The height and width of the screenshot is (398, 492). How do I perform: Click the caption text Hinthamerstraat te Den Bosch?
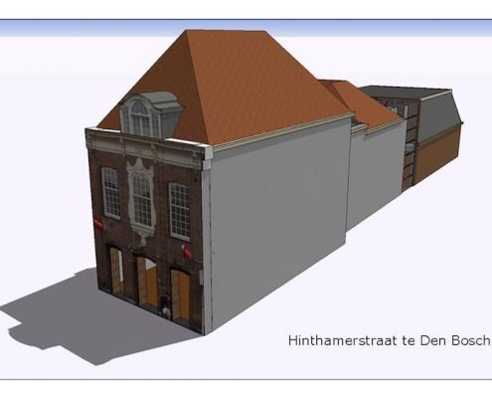[x=389, y=340]
